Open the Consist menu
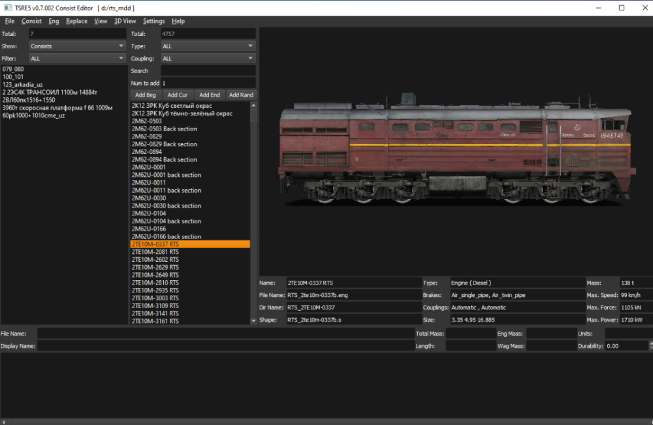 tap(31, 21)
